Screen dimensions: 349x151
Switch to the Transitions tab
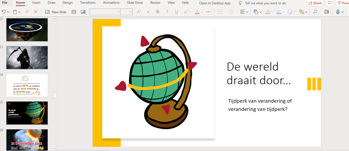[x=88, y=3]
